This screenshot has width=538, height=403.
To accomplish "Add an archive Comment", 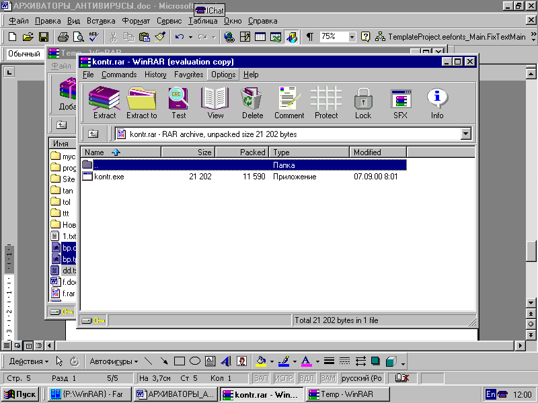I will pos(289,103).
